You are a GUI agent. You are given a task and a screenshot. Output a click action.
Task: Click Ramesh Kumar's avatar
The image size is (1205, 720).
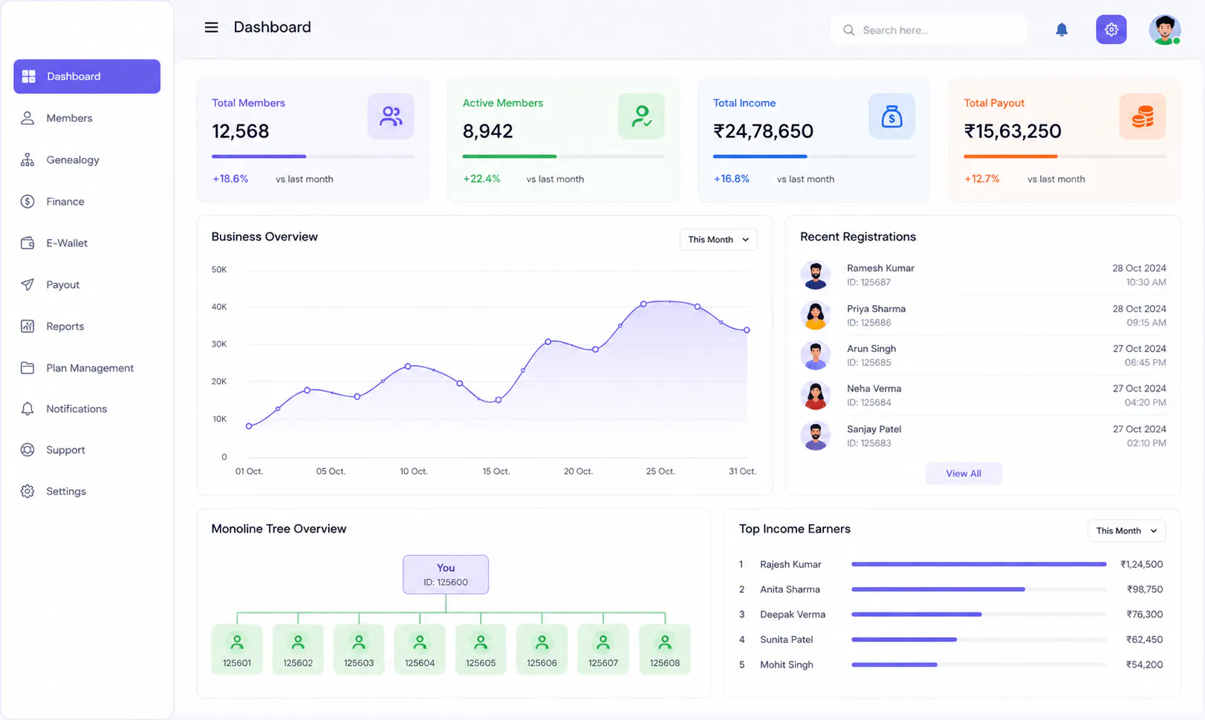816,275
